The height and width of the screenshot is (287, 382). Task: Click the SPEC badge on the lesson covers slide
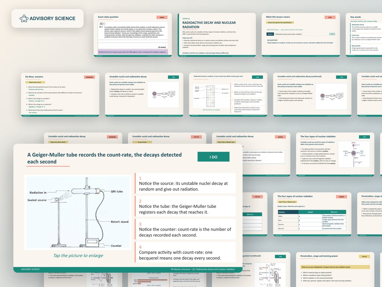tap(330, 17)
